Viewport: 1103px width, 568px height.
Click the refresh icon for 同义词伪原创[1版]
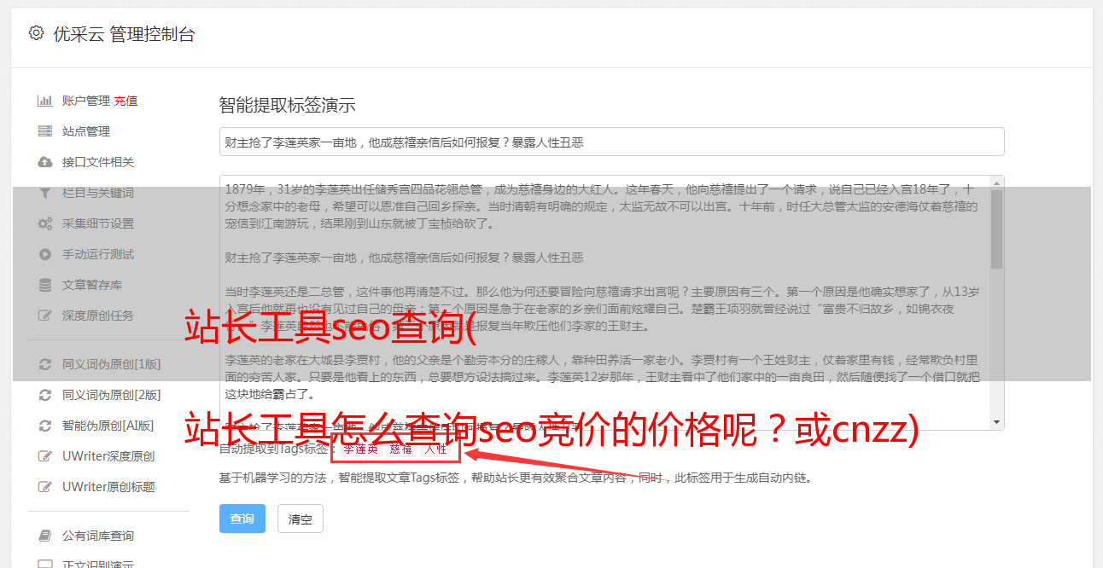coord(45,364)
